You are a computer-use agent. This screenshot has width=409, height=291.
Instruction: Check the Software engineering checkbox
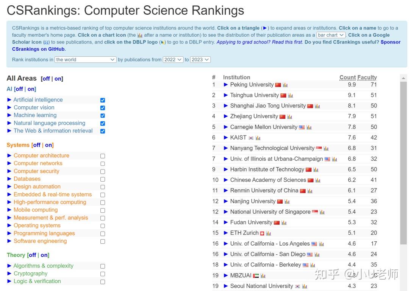pyautogui.click(x=103, y=241)
